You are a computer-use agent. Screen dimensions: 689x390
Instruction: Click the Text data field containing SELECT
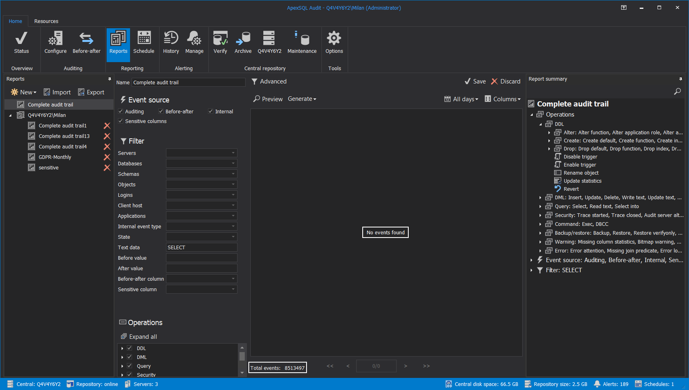click(x=202, y=247)
